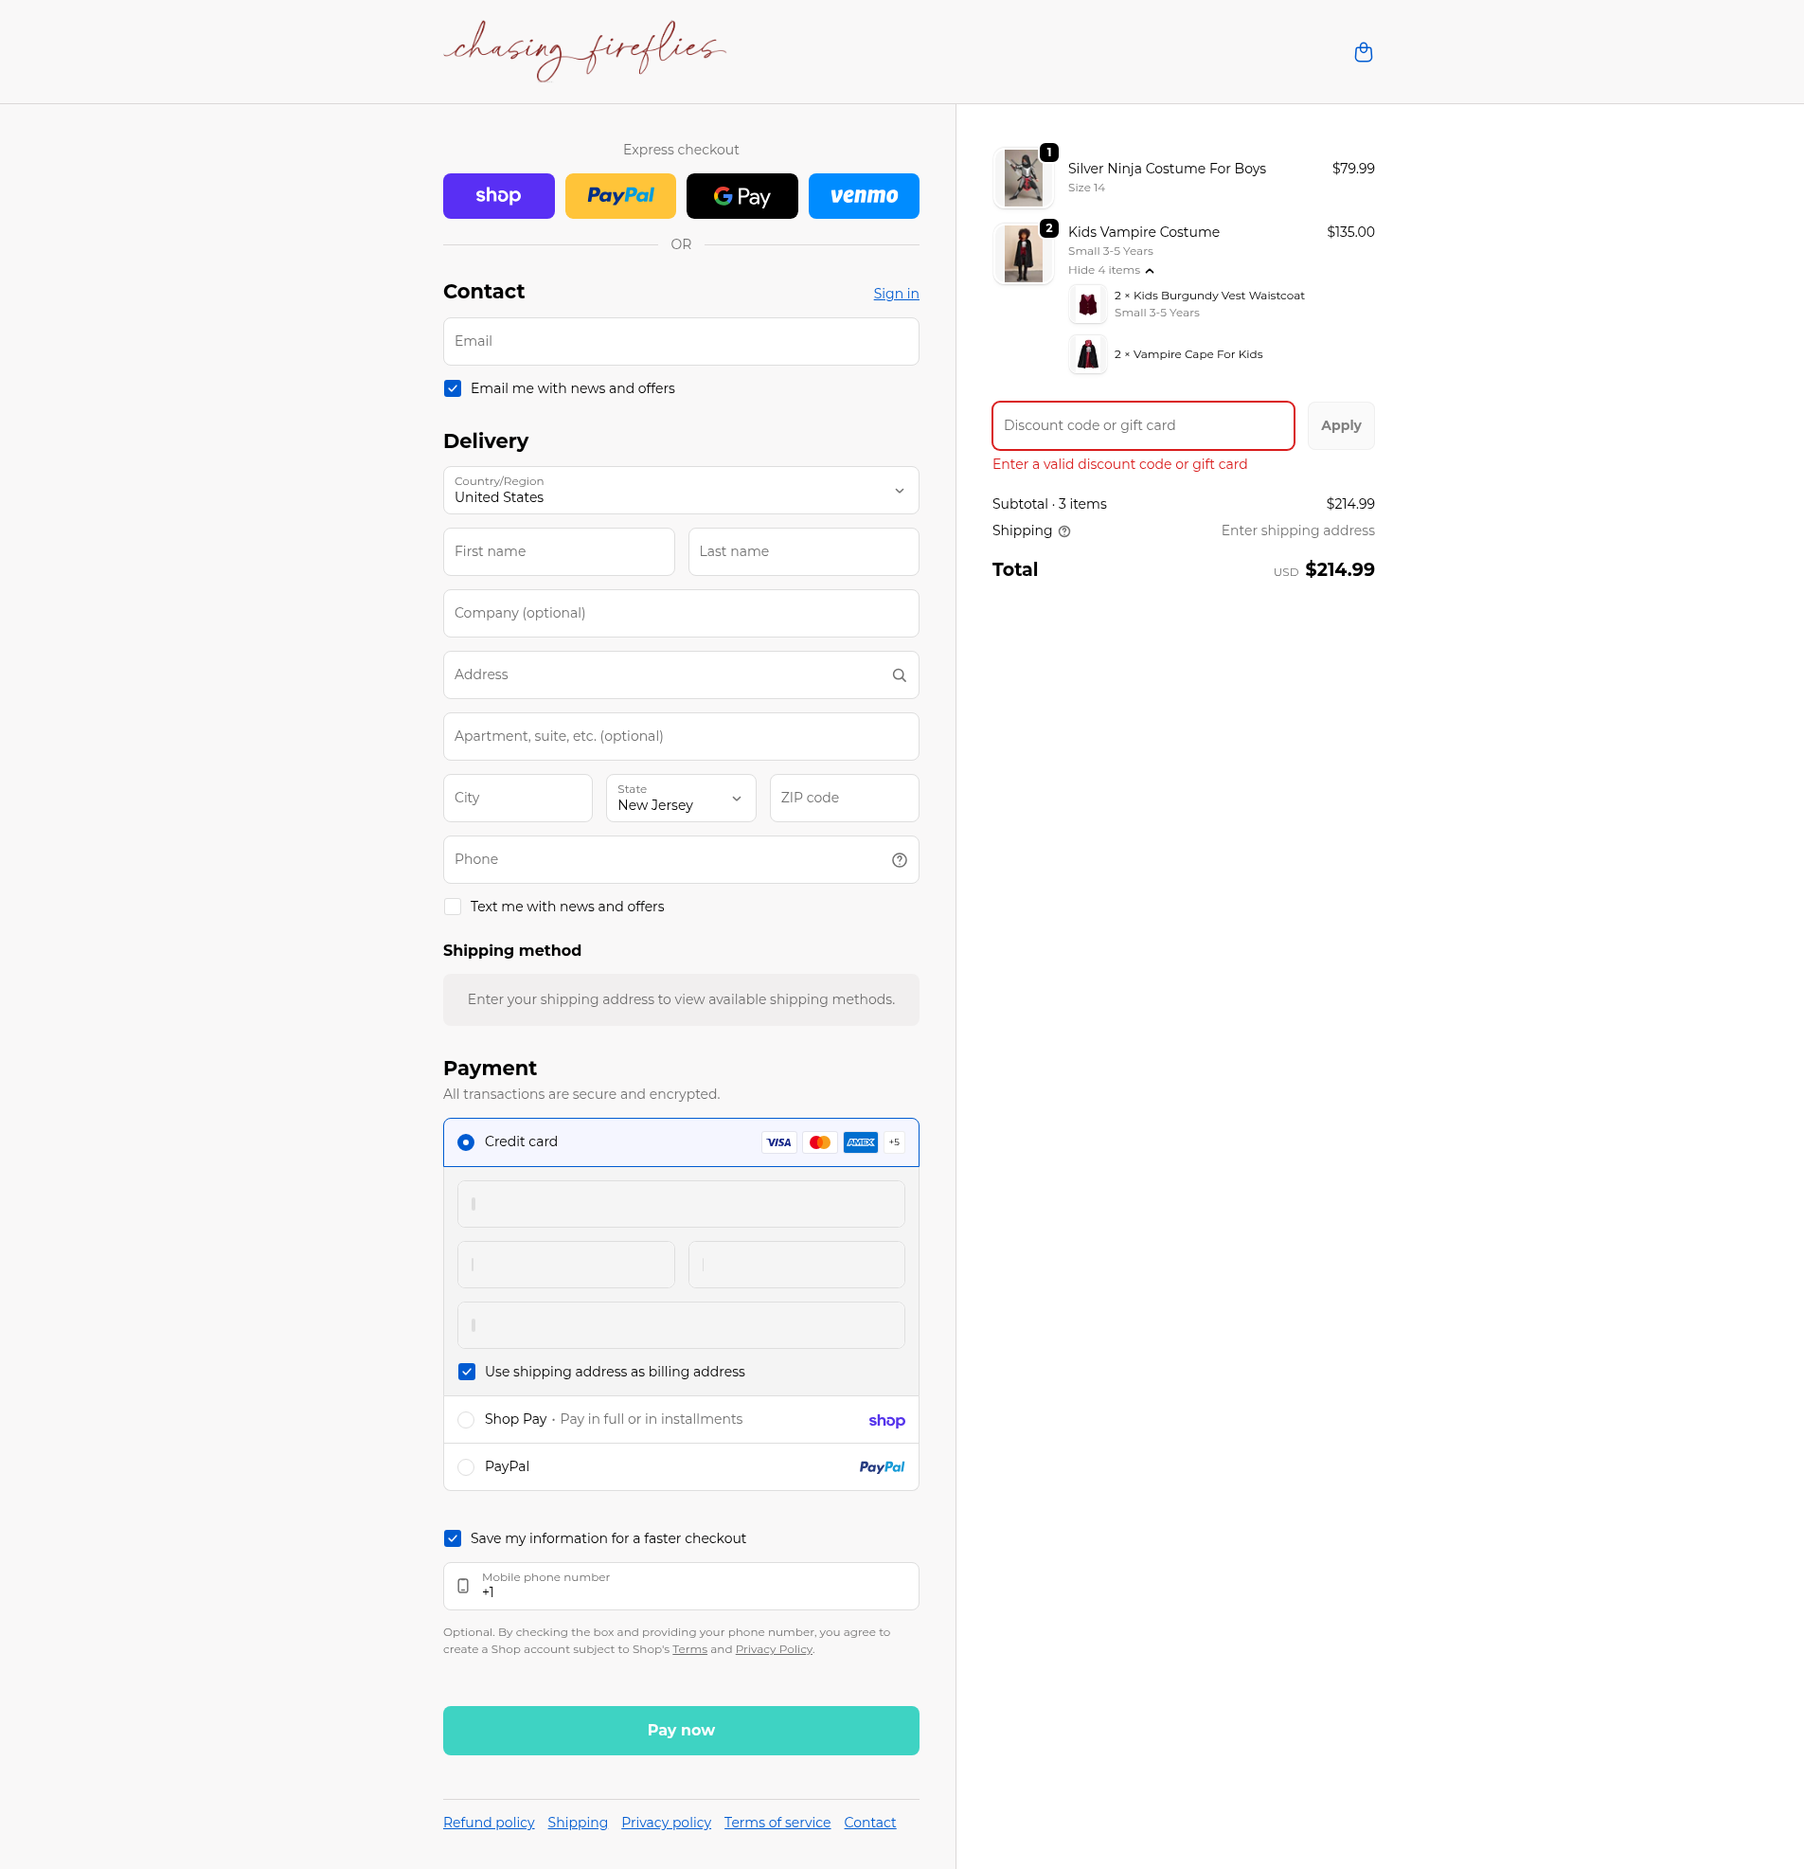
Task: Enable Text me with news and offers
Action: (x=453, y=907)
